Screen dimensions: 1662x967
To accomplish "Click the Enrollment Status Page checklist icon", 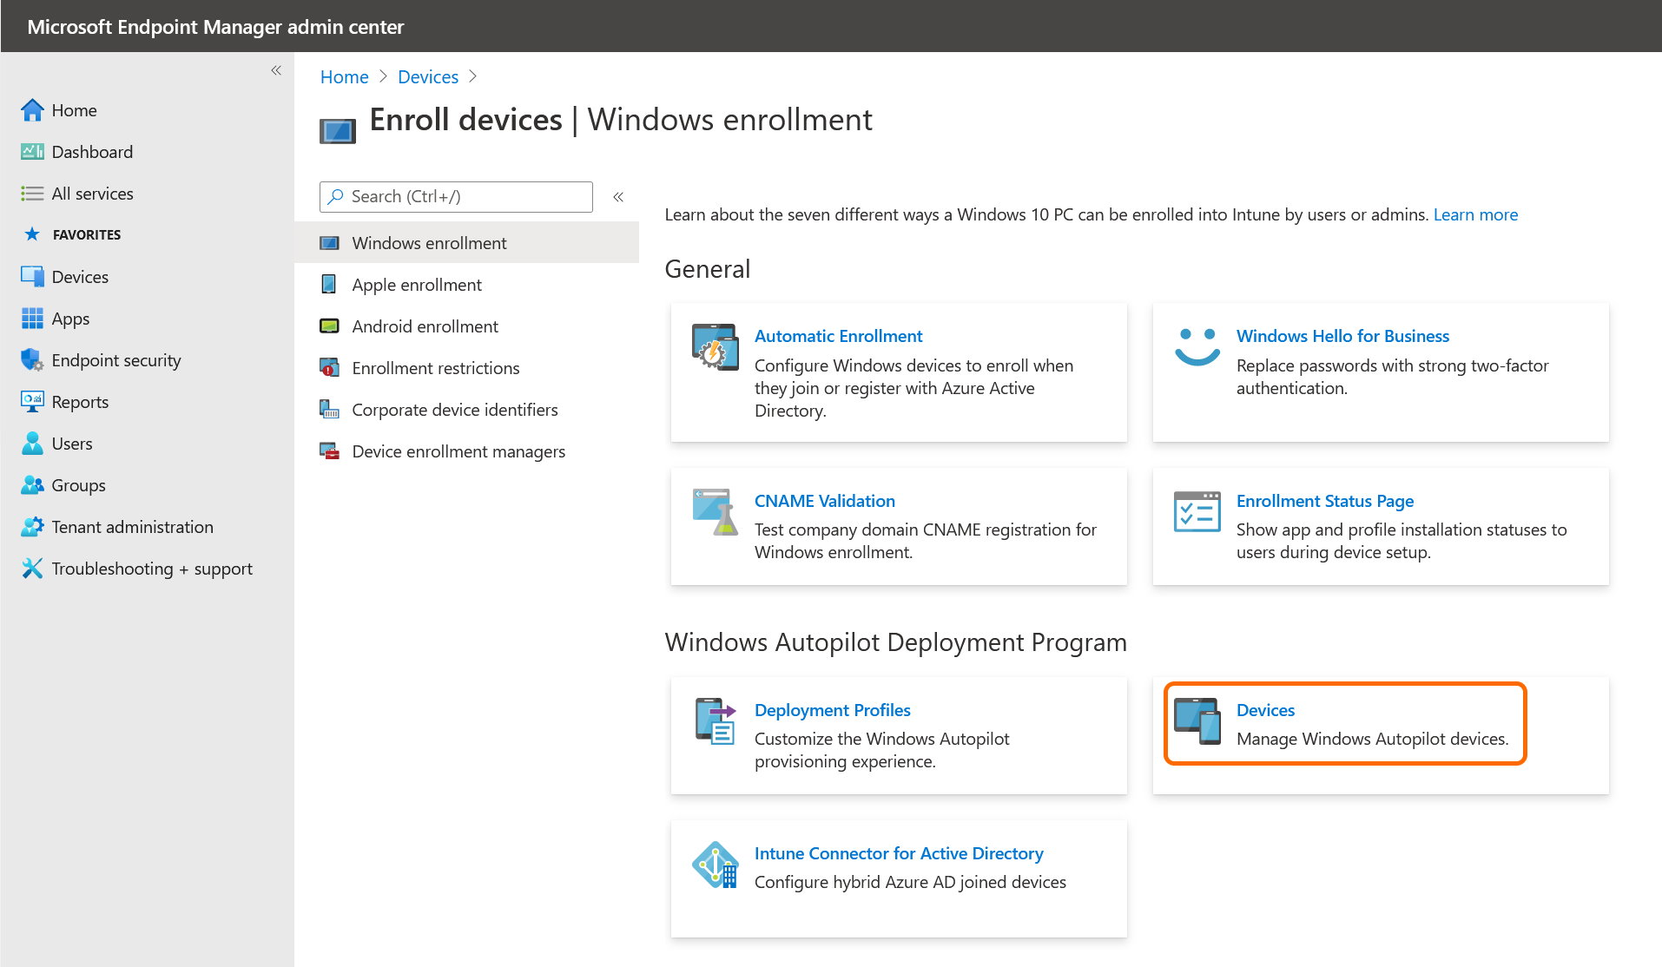I will [1197, 512].
